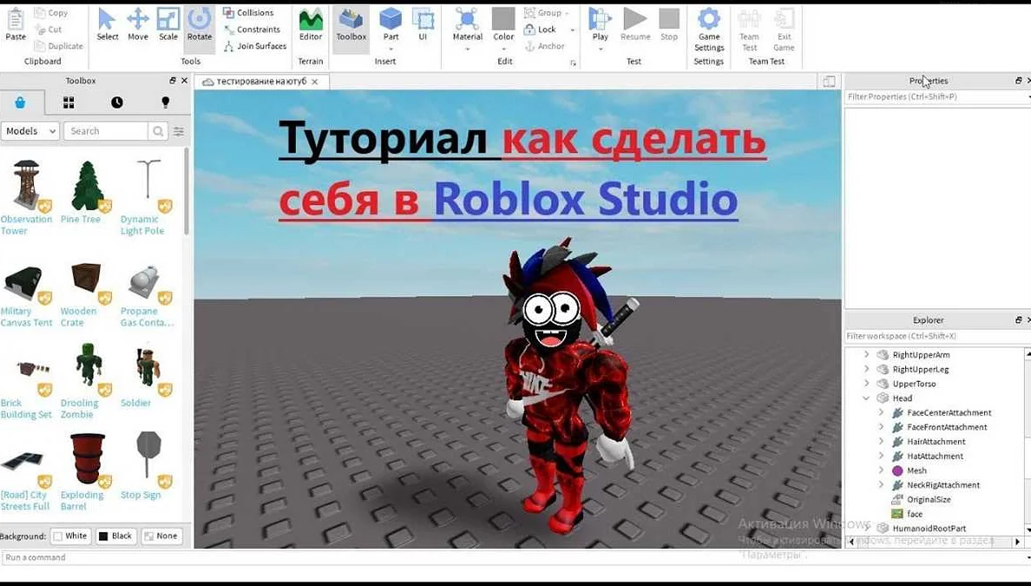Select the Observation Tower model
The image size is (1031, 586).
pos(26,197)
